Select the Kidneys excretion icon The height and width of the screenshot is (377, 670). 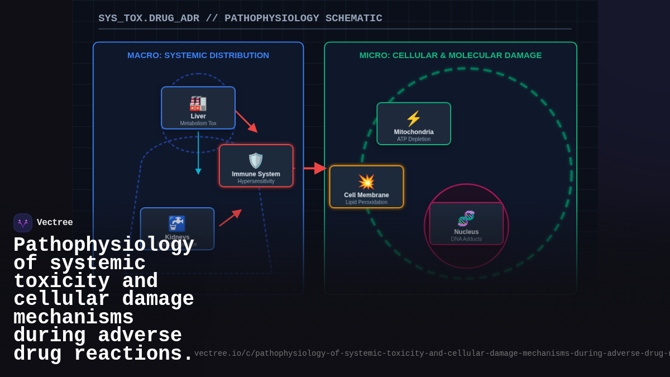(177, 222)
